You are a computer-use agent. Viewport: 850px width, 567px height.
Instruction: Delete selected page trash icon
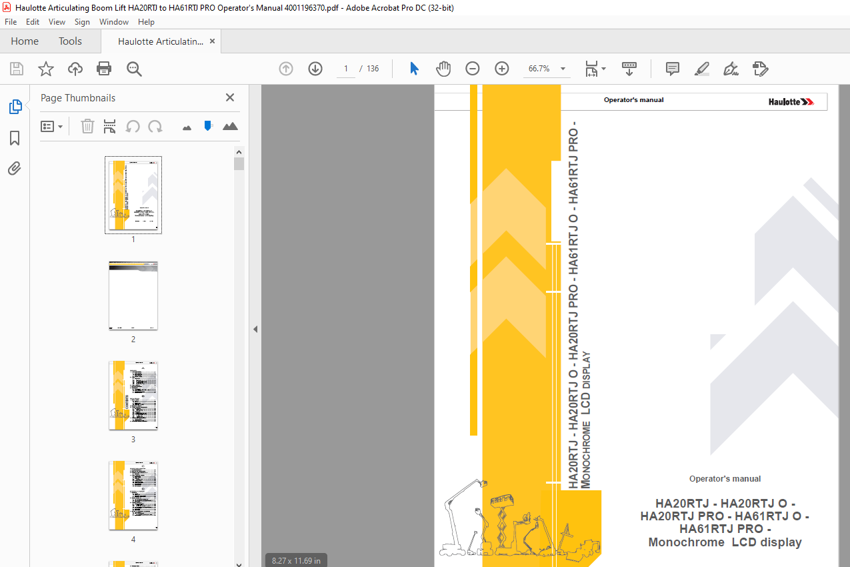87,126
